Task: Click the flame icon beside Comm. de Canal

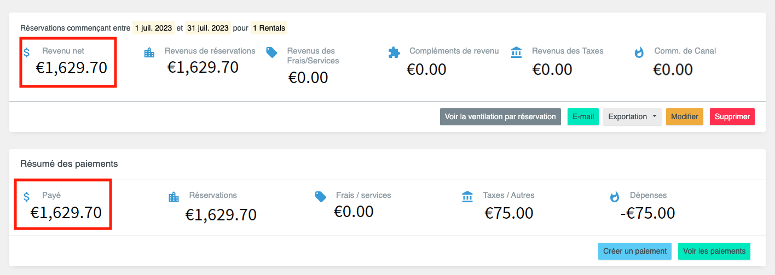Action: click(x=639, y=52)
